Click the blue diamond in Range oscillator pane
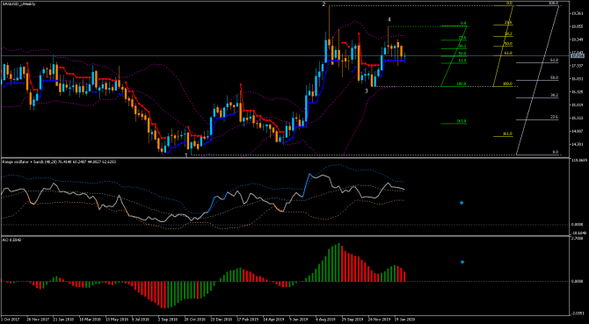This screenshot has height=324, width=589. pos(462,203)
